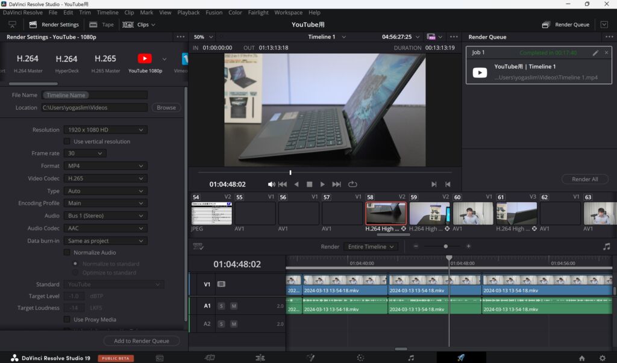Open the Edit page icon
Image resolution: width=617 pixels, height=363 pixels.
260,358
